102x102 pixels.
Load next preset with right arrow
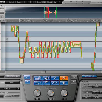click(x=33, y=2)
